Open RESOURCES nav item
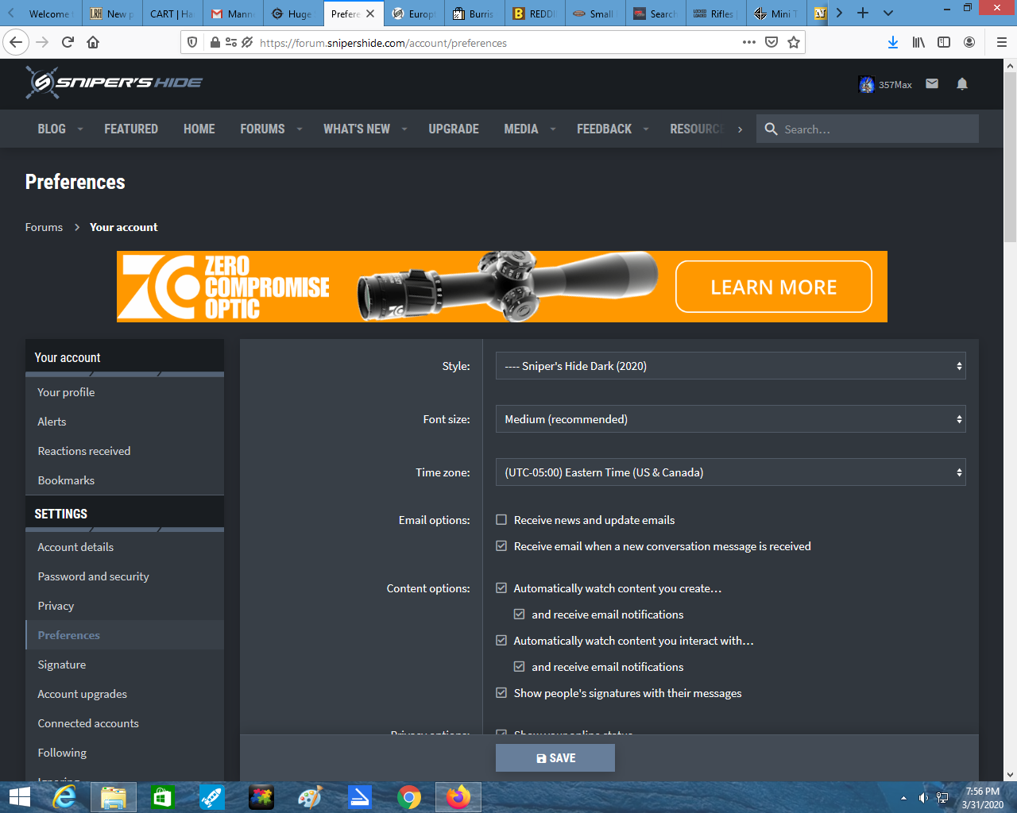The width and height of the screenshot is (1017, 813). (697, 129)
